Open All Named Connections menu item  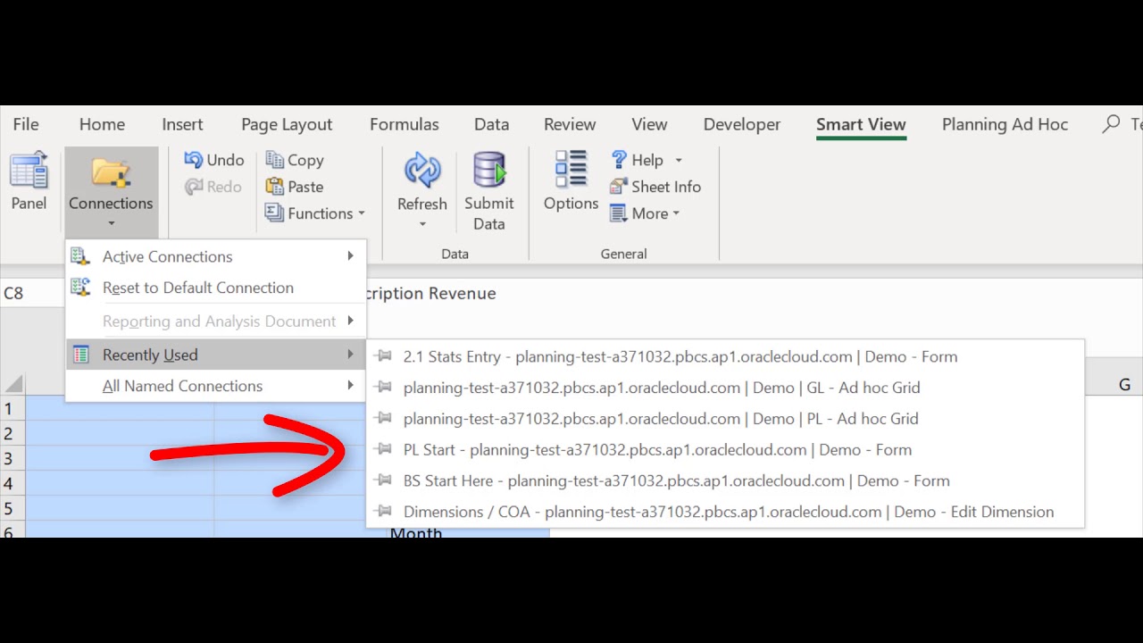216,386
